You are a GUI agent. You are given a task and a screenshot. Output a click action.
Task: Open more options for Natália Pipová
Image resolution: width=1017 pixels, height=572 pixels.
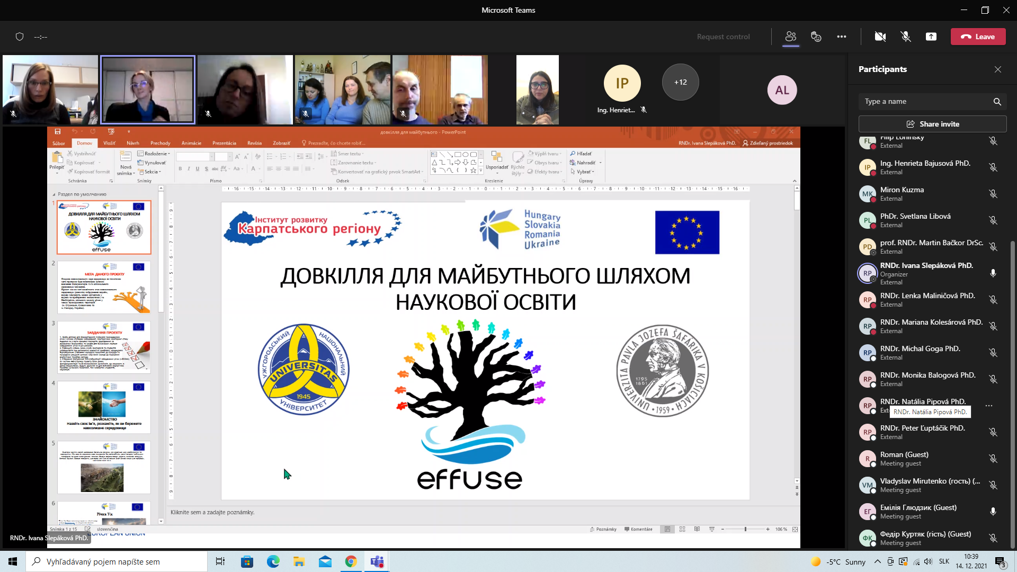[x=988, y=406]
